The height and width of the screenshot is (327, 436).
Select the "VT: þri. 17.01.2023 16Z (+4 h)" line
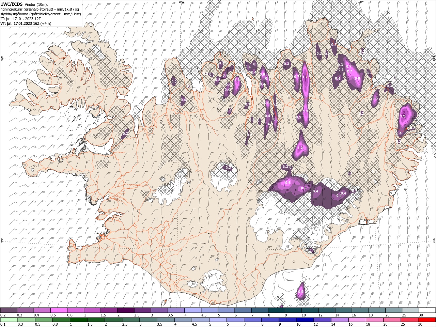point(26,24)
